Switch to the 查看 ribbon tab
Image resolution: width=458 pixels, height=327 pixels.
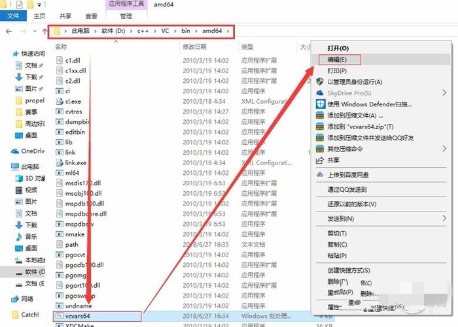[91, 16]
